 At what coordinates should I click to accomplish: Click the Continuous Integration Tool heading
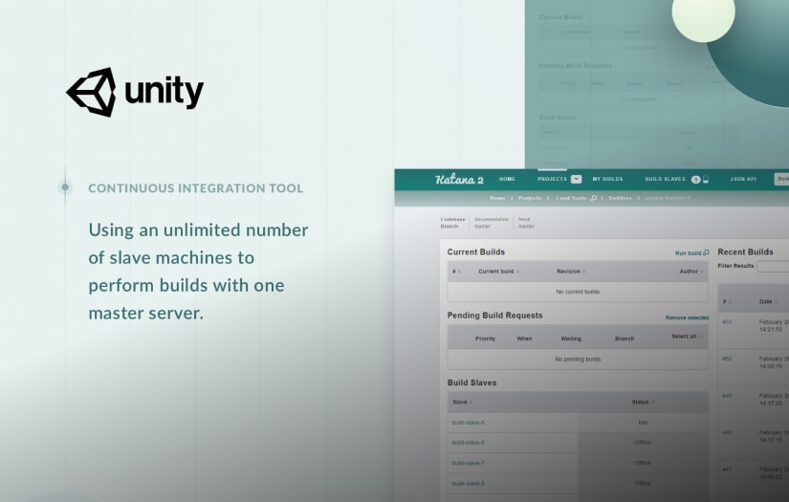[x=196, y=188]
